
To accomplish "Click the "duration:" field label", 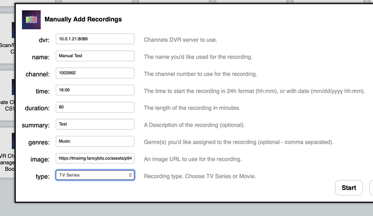I will 37,108.
